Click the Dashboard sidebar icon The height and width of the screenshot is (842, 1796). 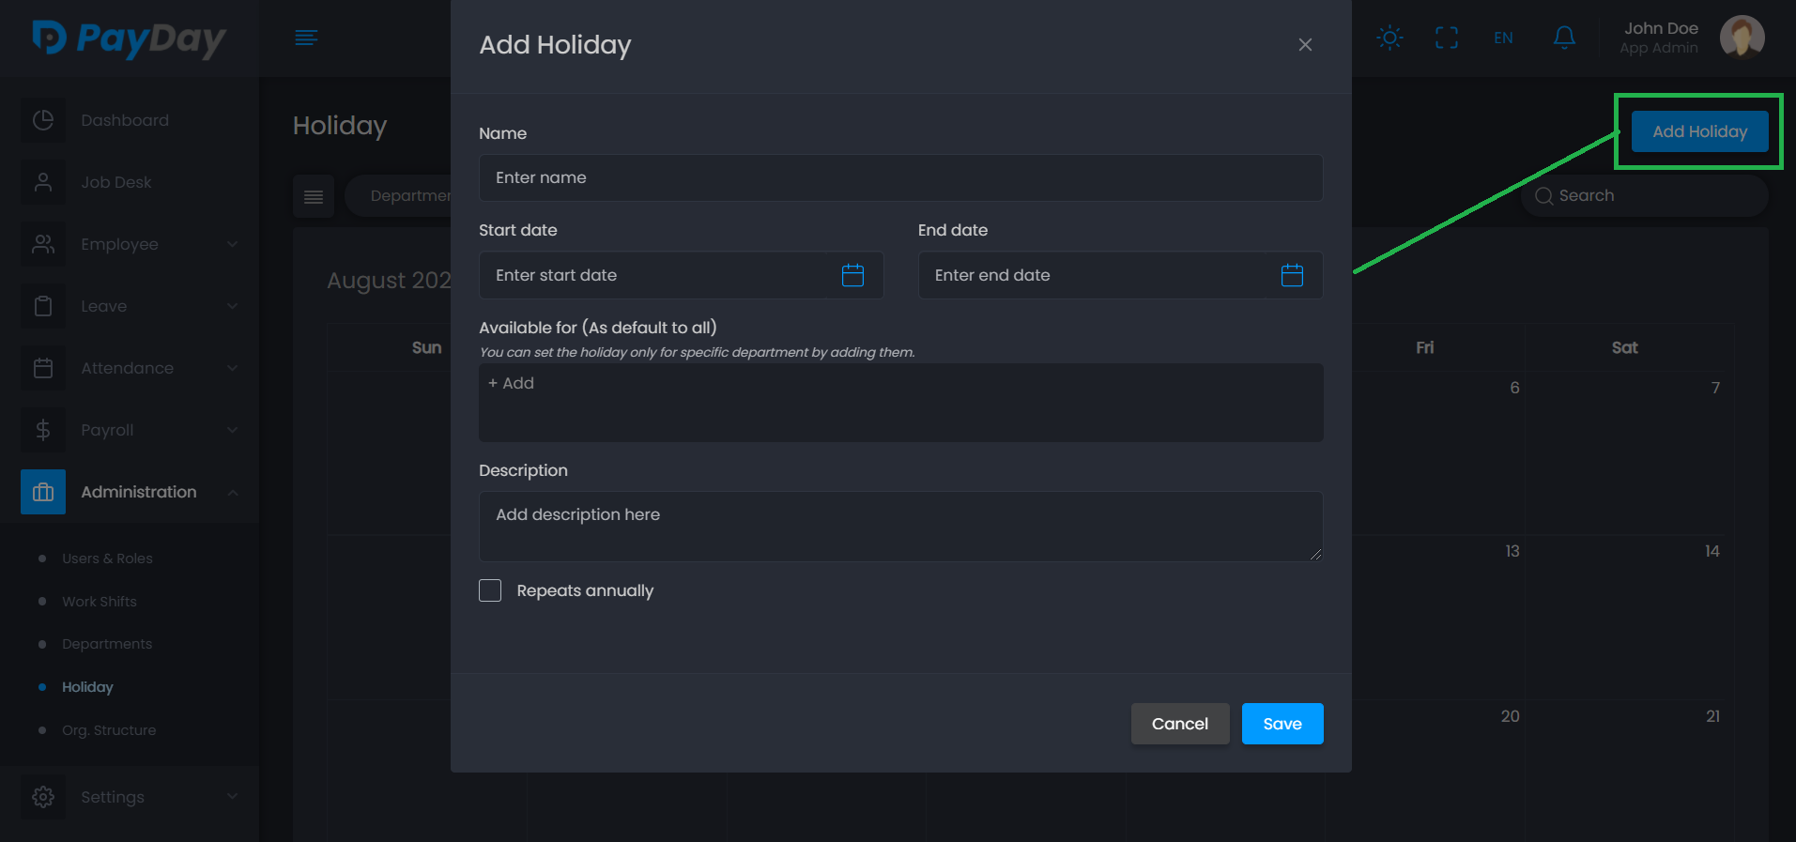pyautogui.click(x=43, y=120)
